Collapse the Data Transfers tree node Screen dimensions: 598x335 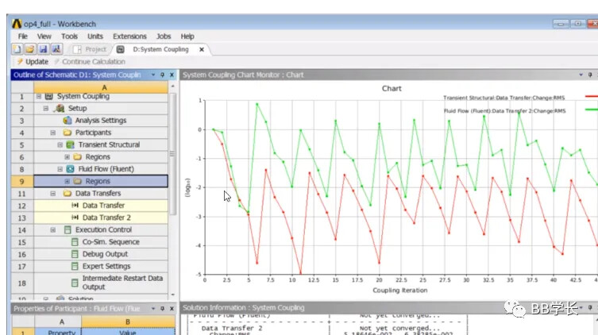pyautogui.click(x=53, y=194)
